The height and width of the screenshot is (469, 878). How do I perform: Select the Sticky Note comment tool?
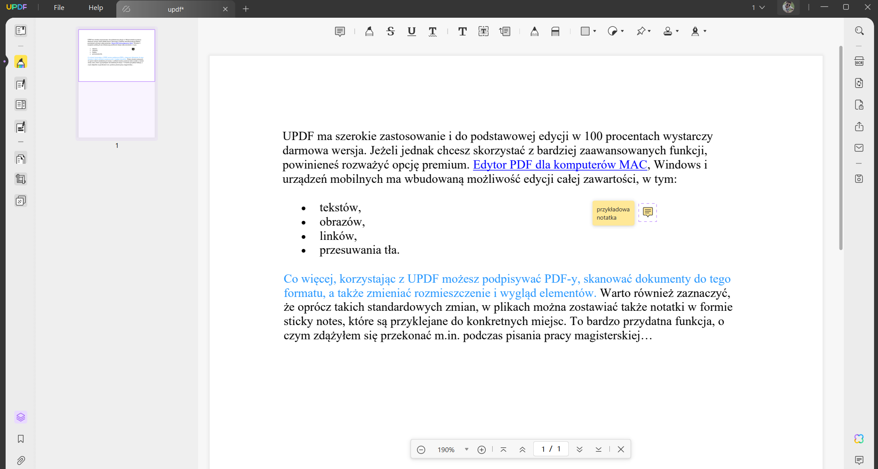coord(340,31)
